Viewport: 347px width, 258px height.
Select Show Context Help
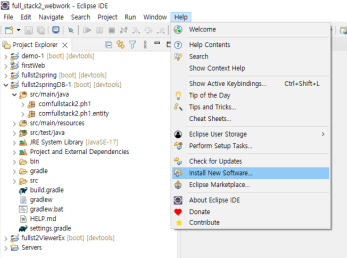[x=251, y=69]
